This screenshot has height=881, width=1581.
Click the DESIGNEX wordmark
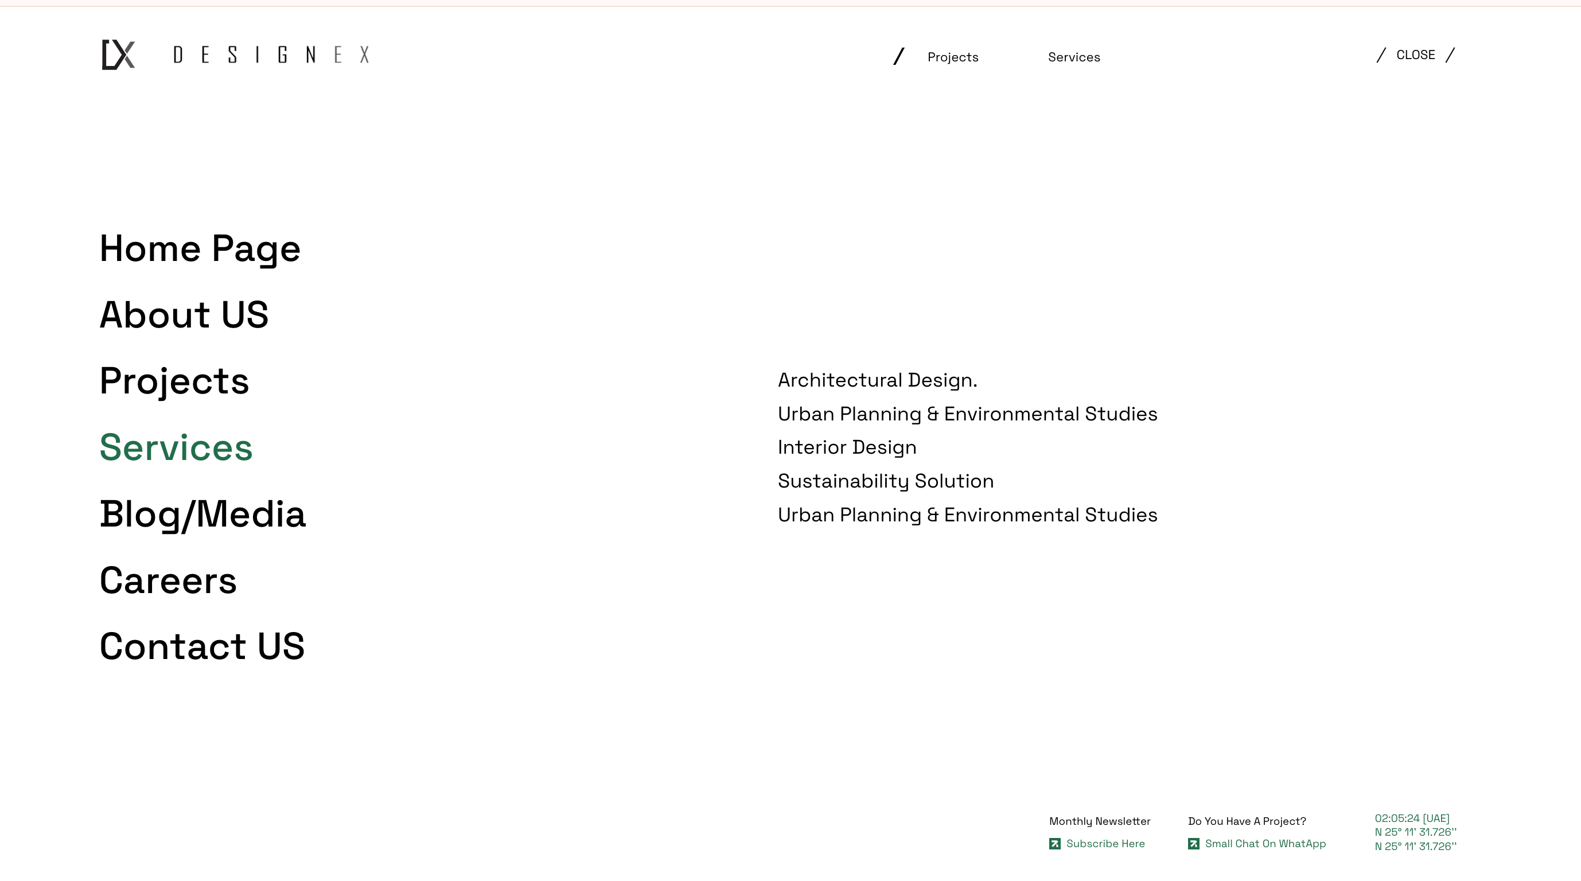(x=271, y=54)
